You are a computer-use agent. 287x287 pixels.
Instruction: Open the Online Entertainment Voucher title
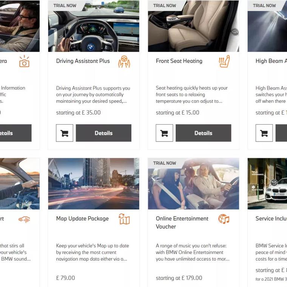click(x=182, y=222)
